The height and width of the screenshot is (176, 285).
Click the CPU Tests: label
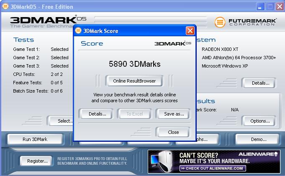pyautogui.click(x=24, y=74)
